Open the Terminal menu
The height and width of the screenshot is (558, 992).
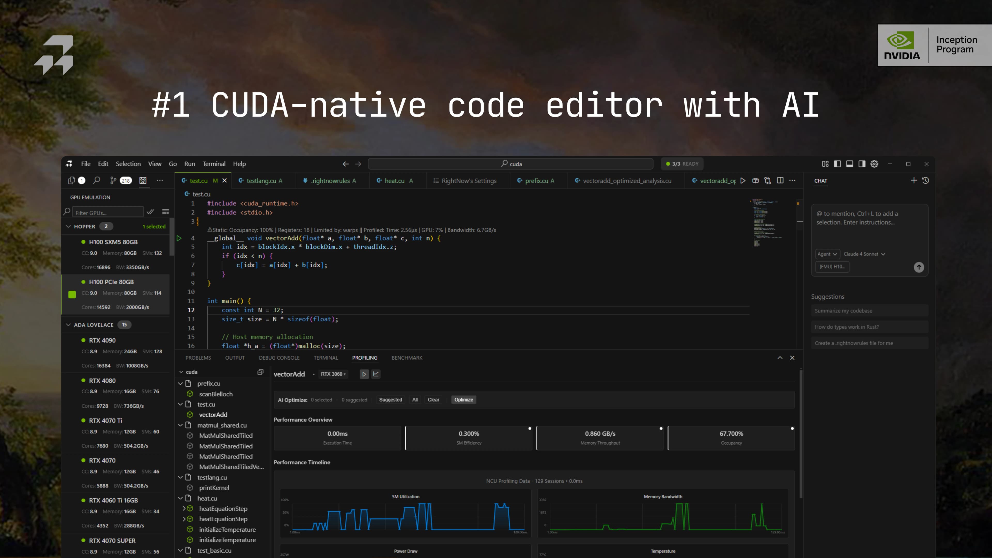click(x=214, y=164)
